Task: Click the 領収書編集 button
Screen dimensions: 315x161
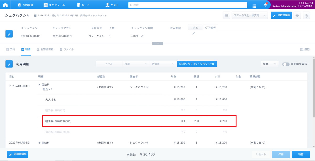Action: click(281, 15)
